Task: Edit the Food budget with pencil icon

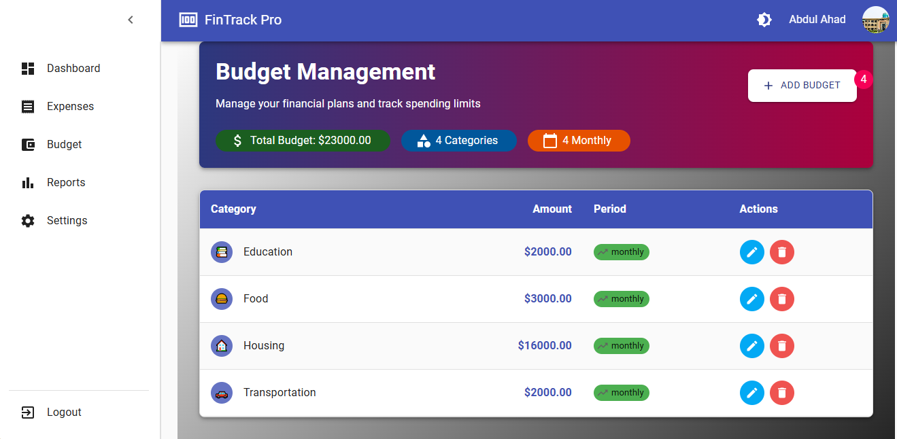Action: point(752,299)
